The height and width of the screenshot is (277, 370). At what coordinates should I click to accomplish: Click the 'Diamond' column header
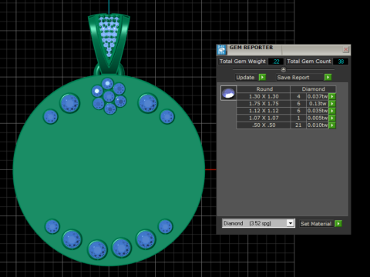point(313,89)
